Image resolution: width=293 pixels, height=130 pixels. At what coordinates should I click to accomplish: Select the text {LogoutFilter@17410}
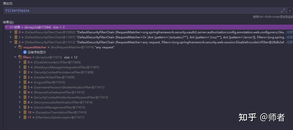[49, 82]
